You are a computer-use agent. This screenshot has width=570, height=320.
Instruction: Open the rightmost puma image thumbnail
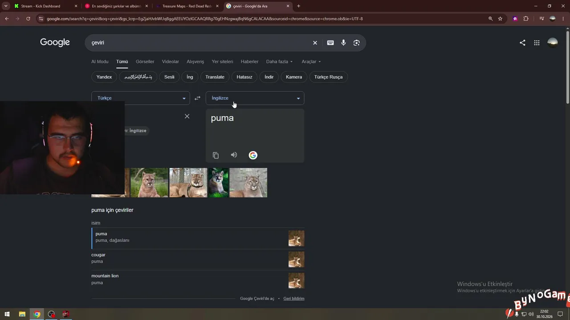[x=248, y=183]
